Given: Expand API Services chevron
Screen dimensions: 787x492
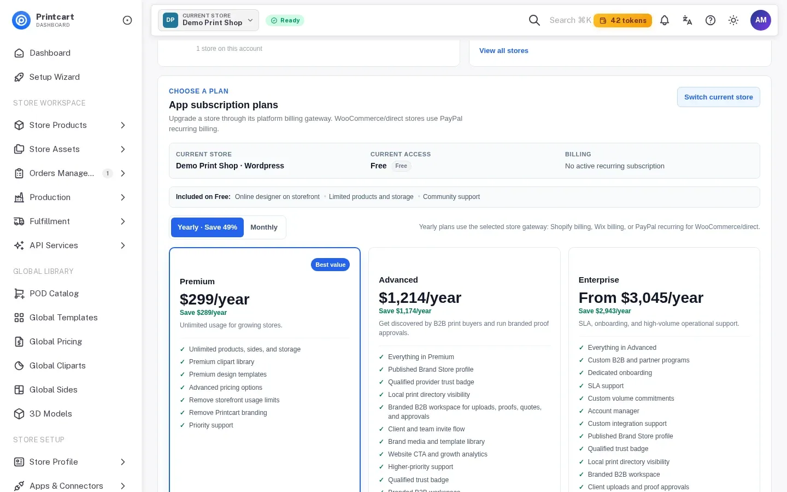Looking at the screenshot, I should click(123, 245).
